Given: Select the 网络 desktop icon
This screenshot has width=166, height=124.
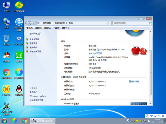Looking at the screenshot, I should click(6, 24).
